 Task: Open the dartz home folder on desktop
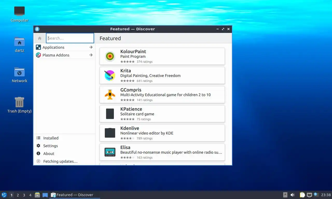[19, 44]
